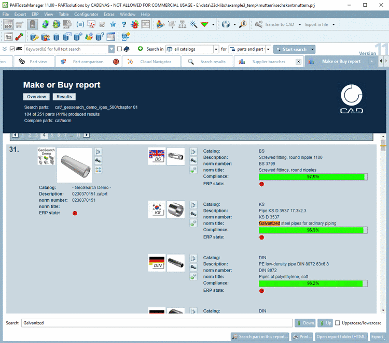Image resolution: width=389 pixels, height=343 pixels.
Task: Click the blue question mark help icon
Action: click(x=124, y=24)
